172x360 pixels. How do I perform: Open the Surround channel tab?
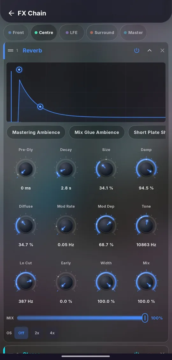pyautogui.click(x=102, y=33)
